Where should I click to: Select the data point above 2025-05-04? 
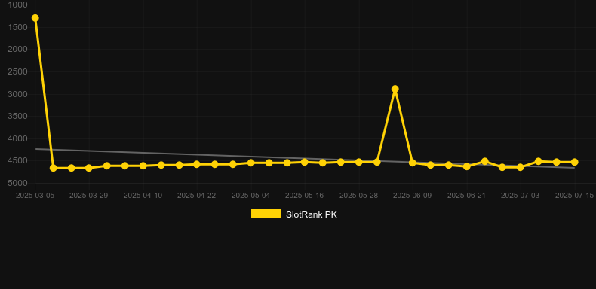click(251, 163)
